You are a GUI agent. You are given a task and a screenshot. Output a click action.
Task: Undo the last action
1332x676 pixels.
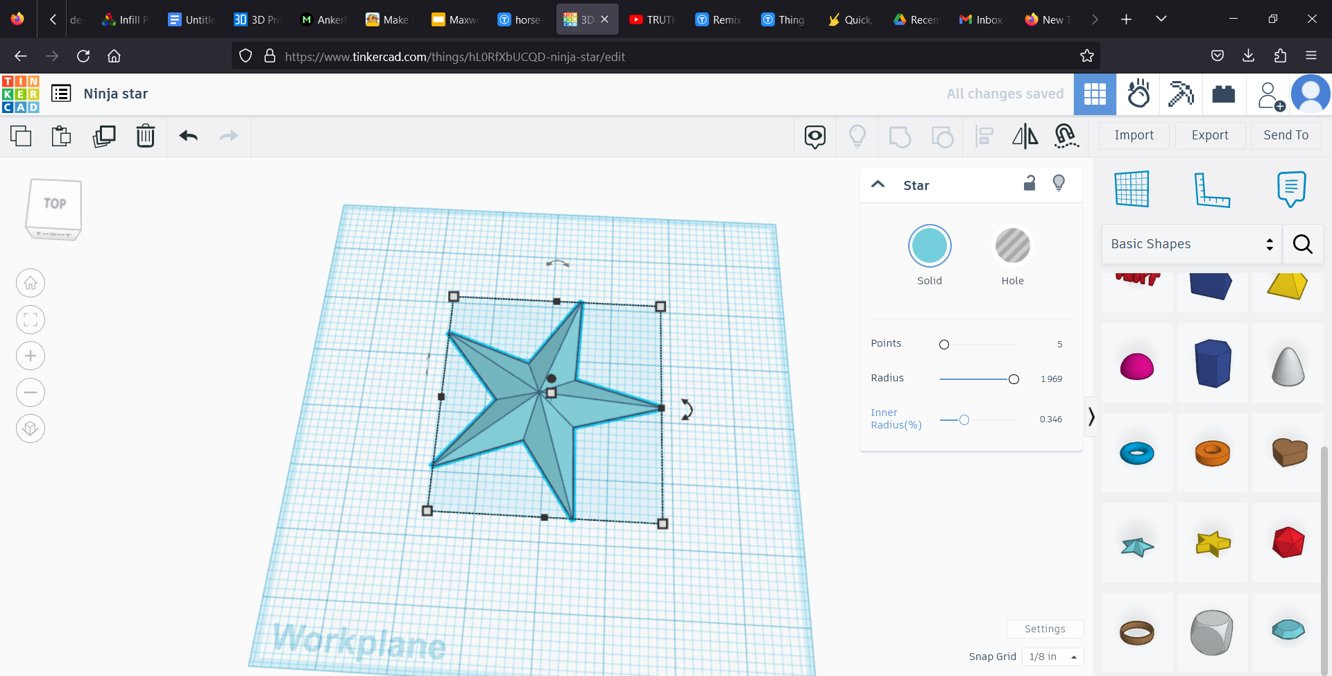[x=187, y=136]
